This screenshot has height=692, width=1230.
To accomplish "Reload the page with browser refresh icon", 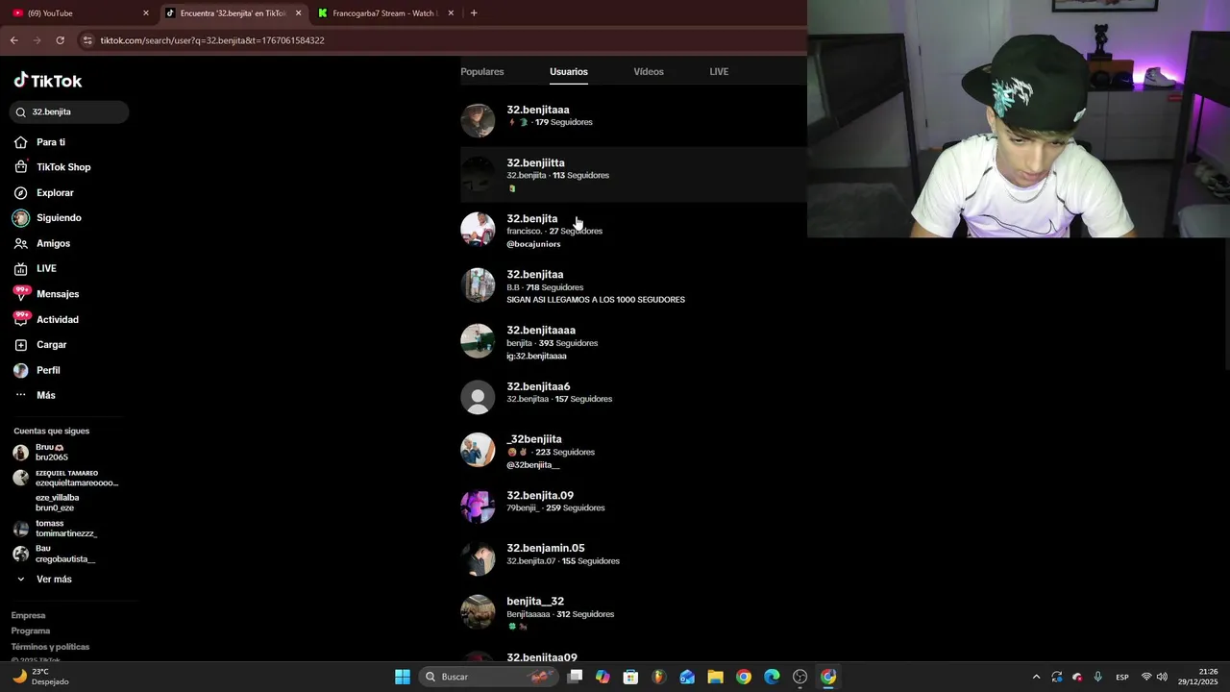I will pos(60,40).
